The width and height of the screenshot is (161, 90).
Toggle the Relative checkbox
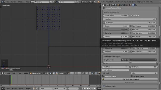[x=132, y=15]
